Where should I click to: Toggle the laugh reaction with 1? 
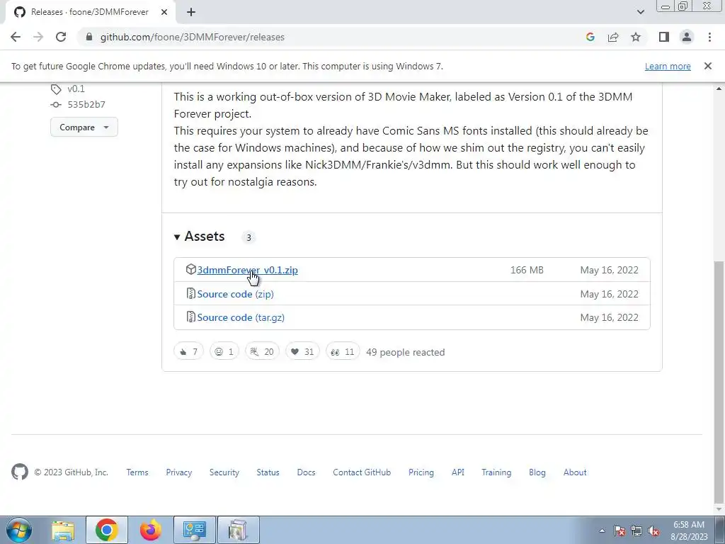pyautogui.click(x=224, y=352)
